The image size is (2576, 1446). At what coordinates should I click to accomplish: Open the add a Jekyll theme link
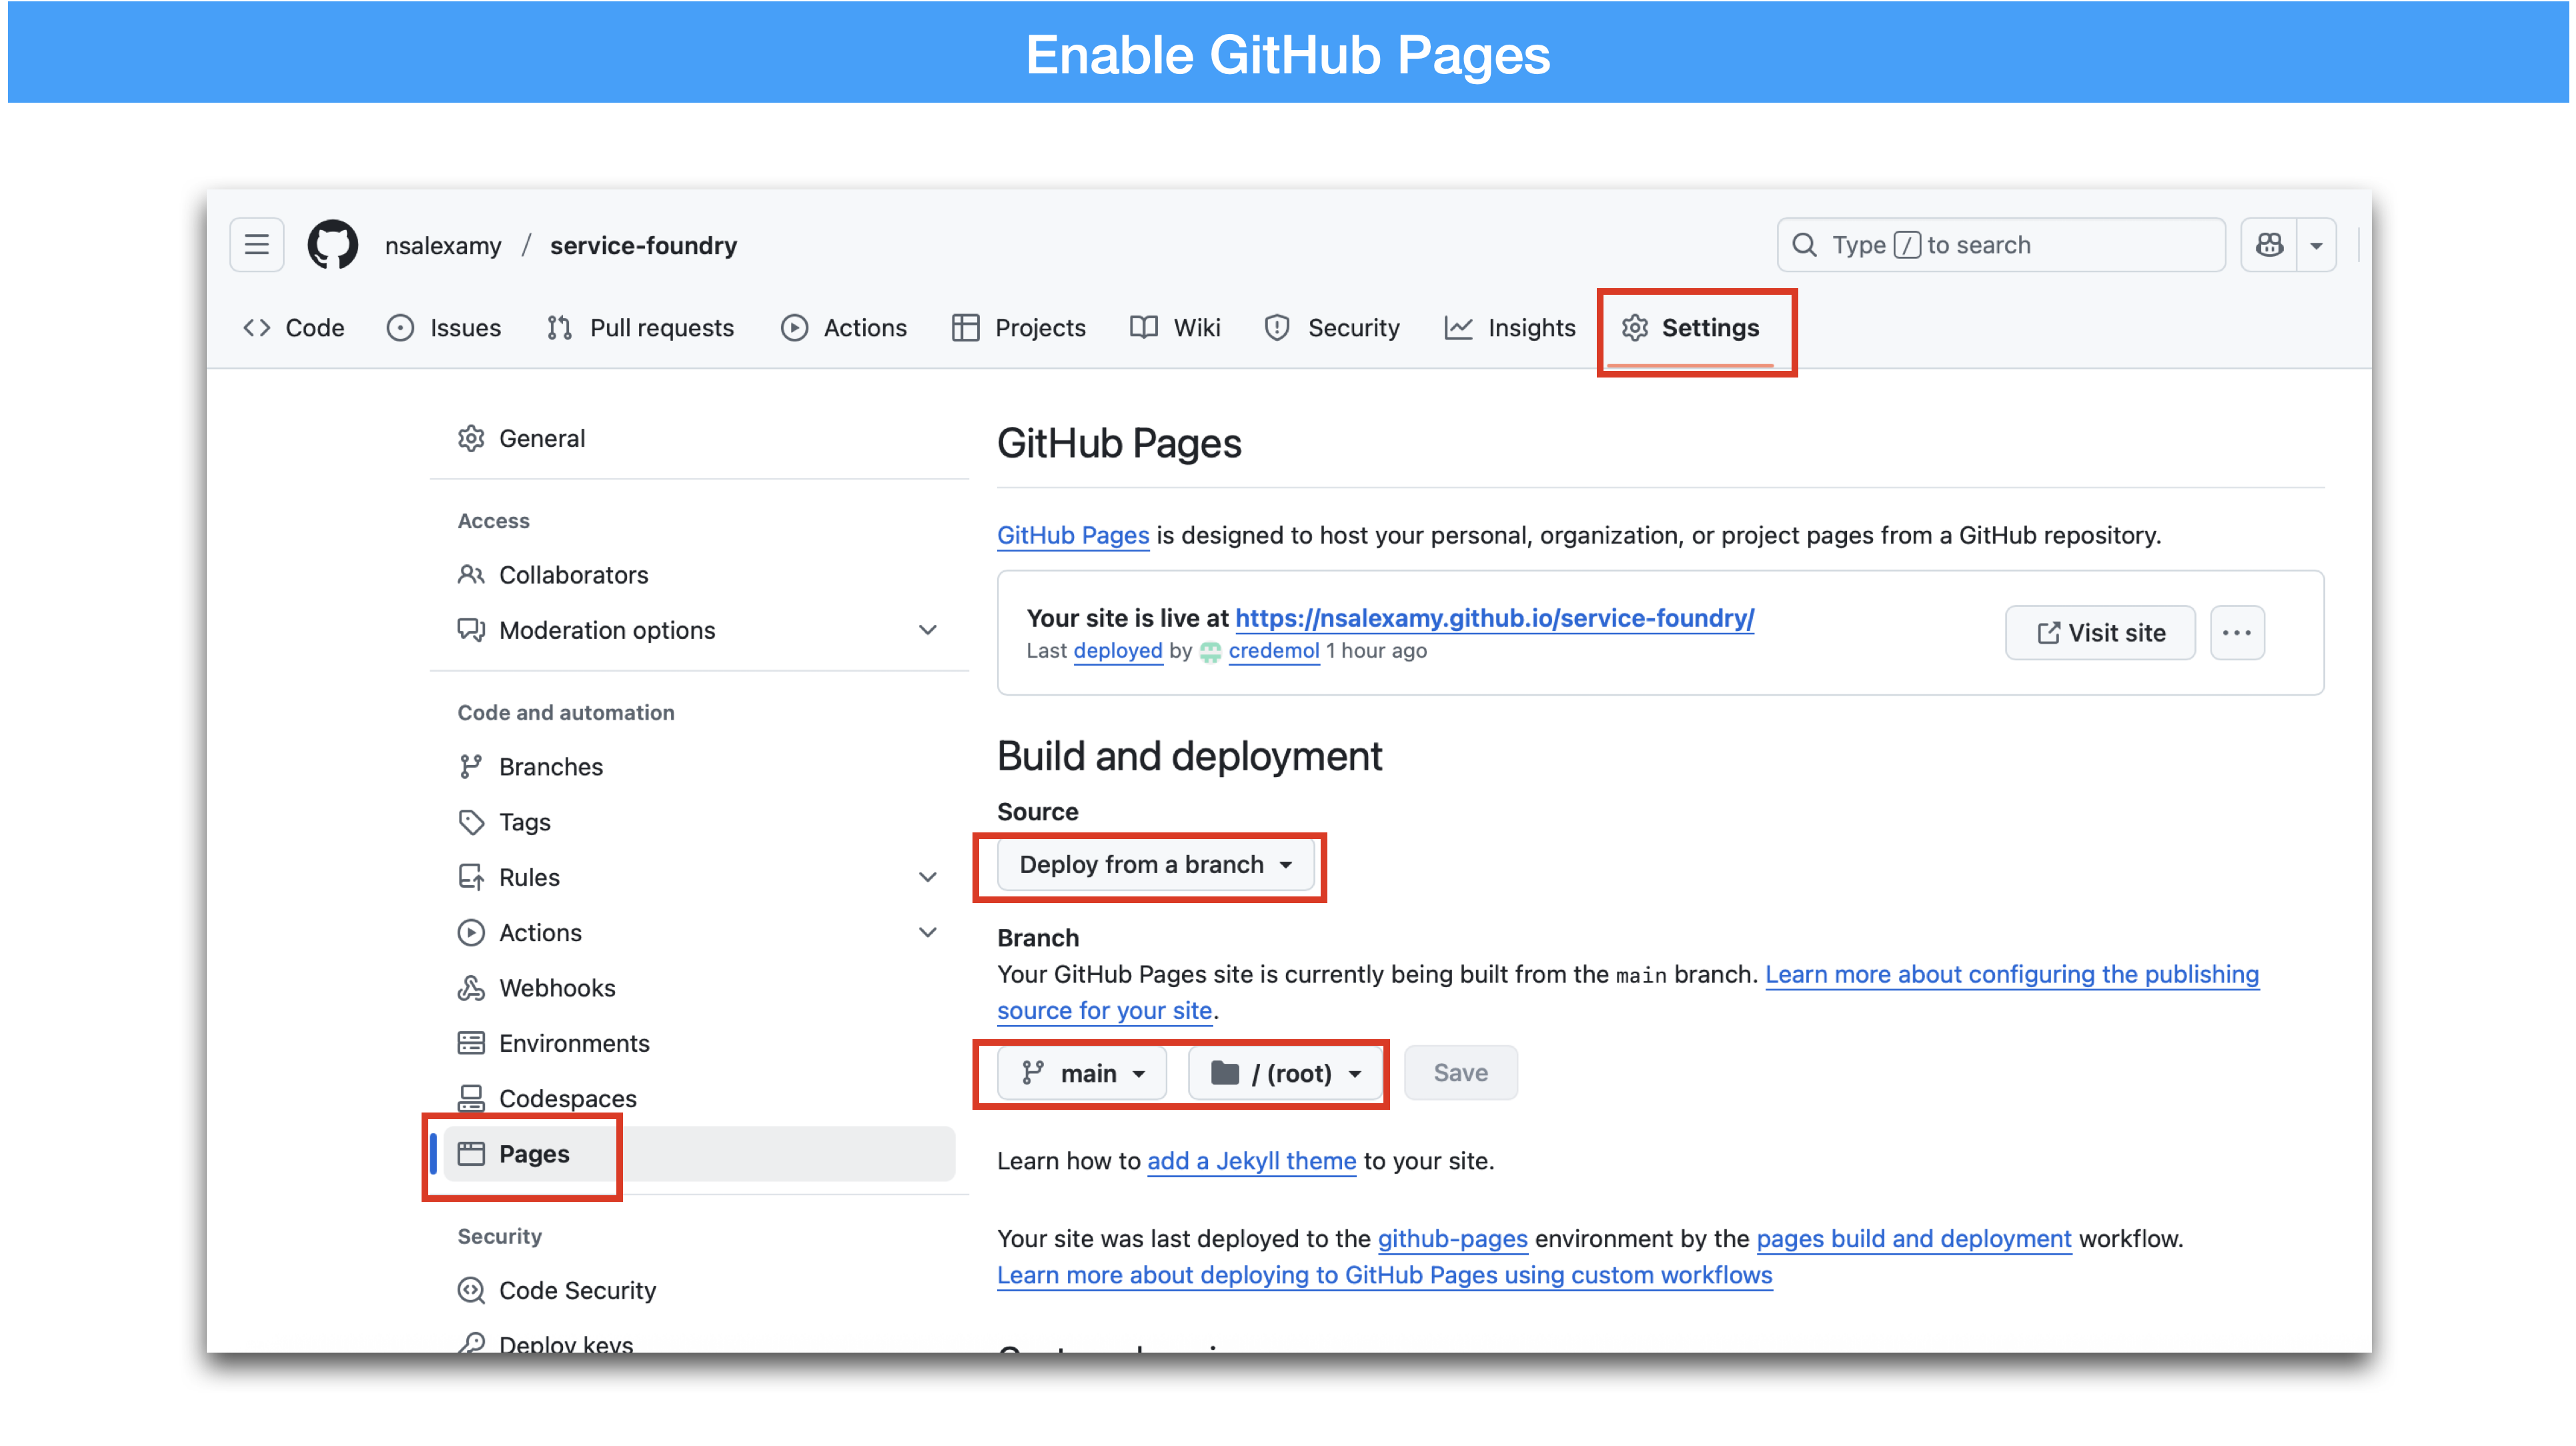pos(1251,1161)
